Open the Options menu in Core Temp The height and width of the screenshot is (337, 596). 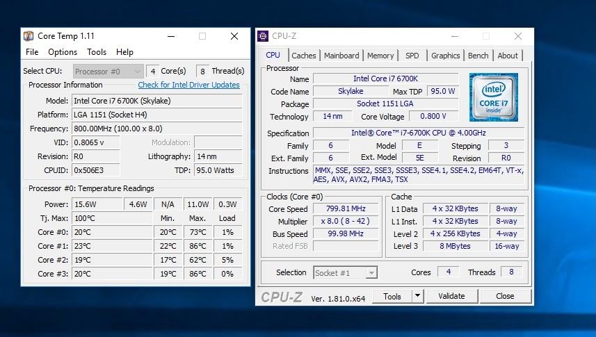coord(63,52)
